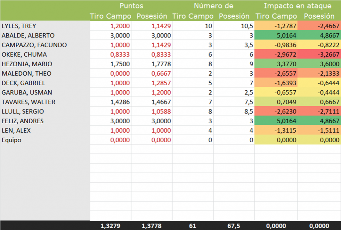This screenshot has width=341, height=230.
Task: Select HEZONJA, MARIO impact cell 3,6000
Action: (x=319, y=64)
